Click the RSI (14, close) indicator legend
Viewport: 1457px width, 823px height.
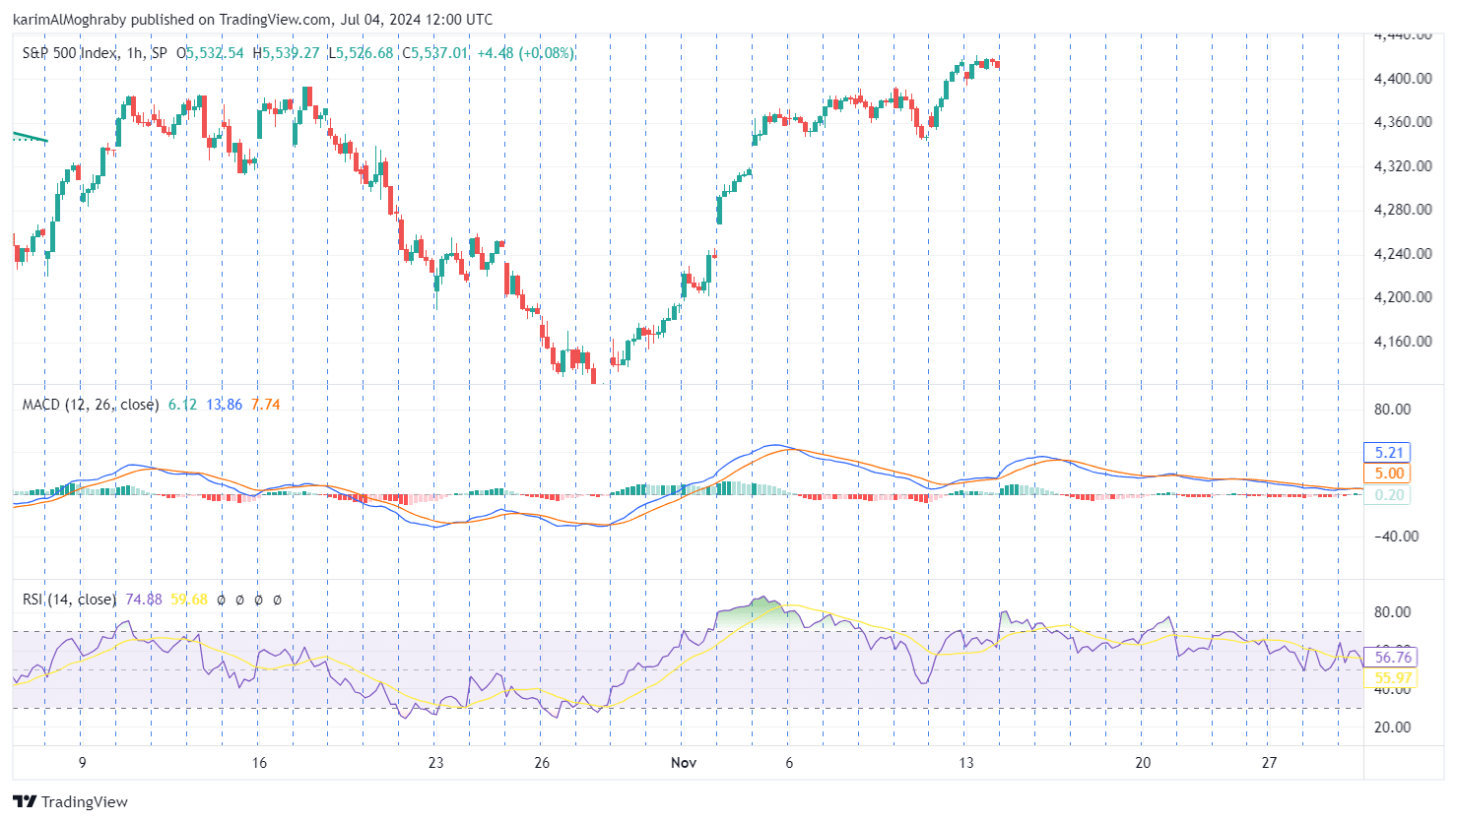point(69,600)
